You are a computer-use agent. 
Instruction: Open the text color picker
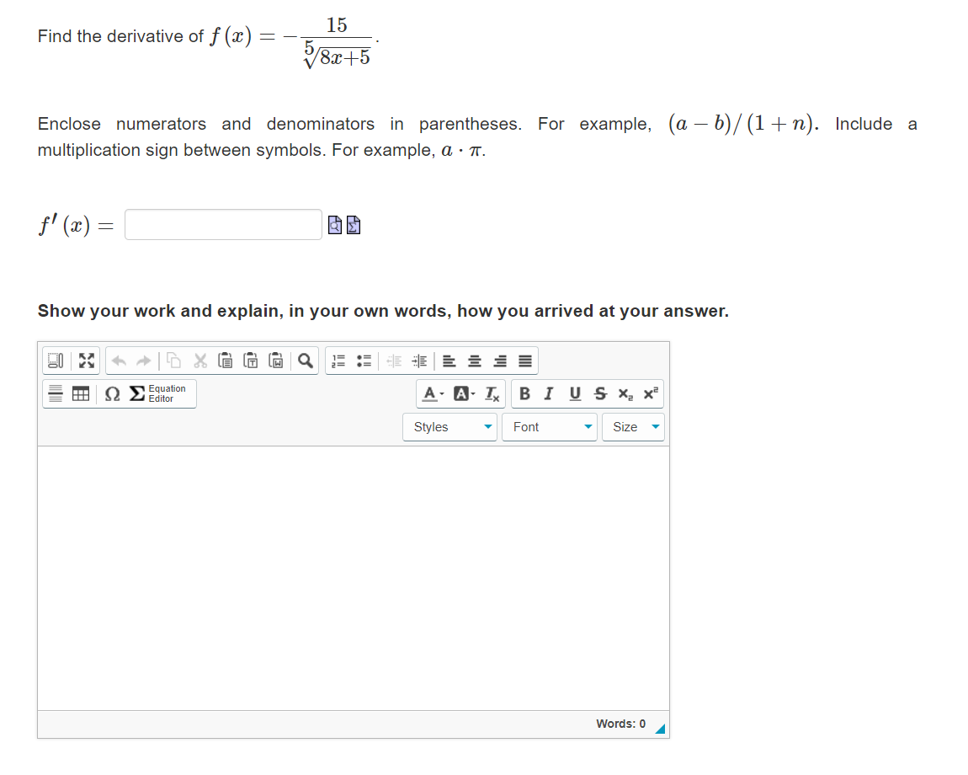(x=429, y=393)
